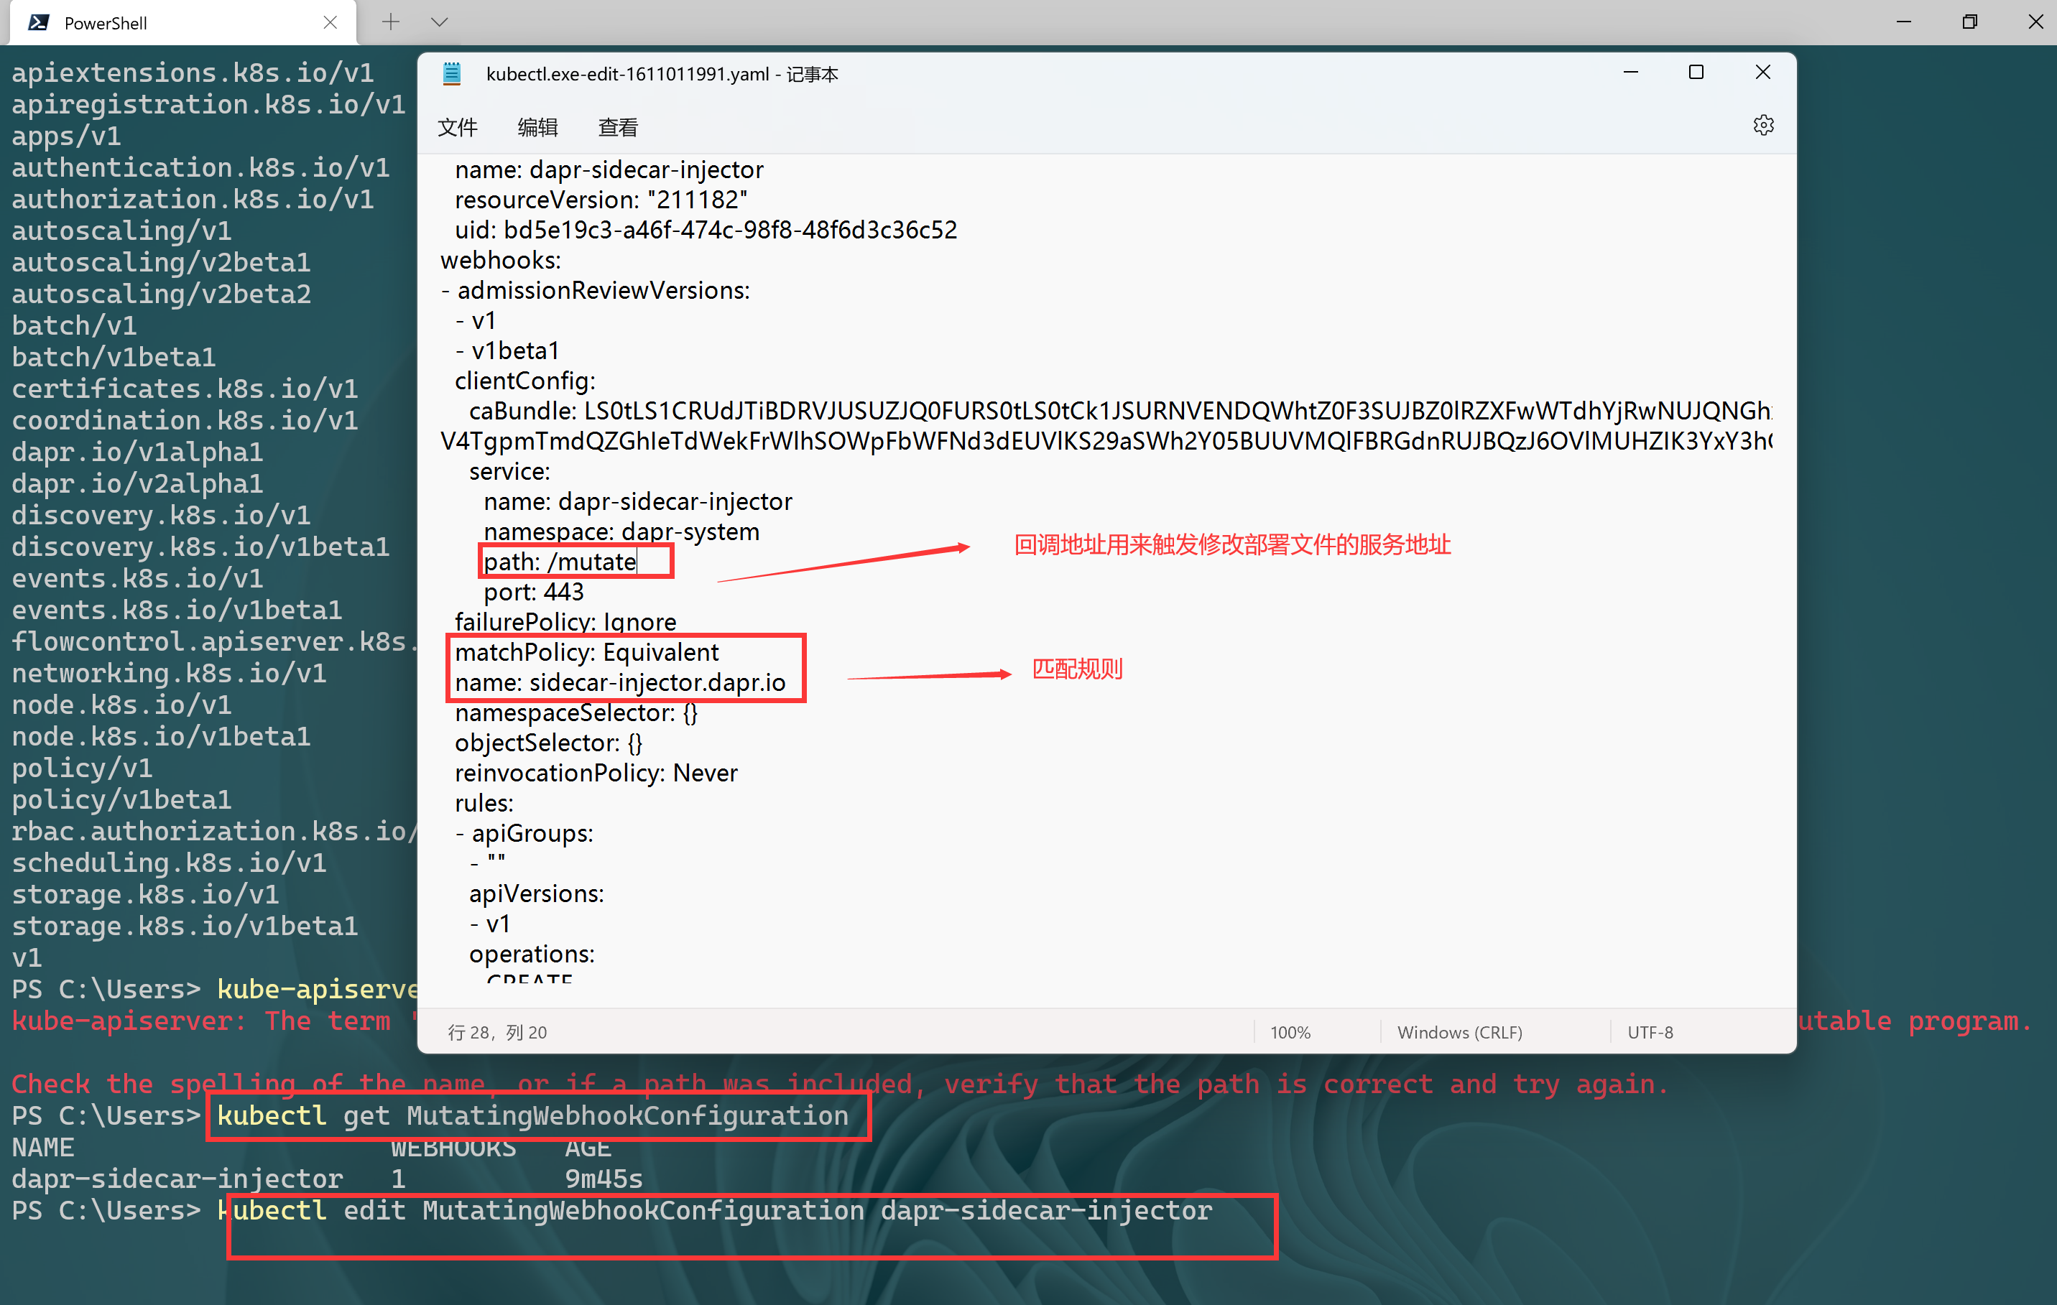The image size is (2057, 1305).
Task: Click 'scheduling.k8s.io/v1' in terminal output
Action: (168, 863)
